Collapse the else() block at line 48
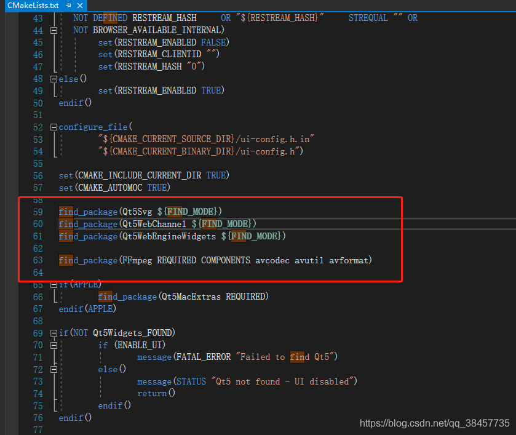The image size is (516, 435). (x=54, y=79)
